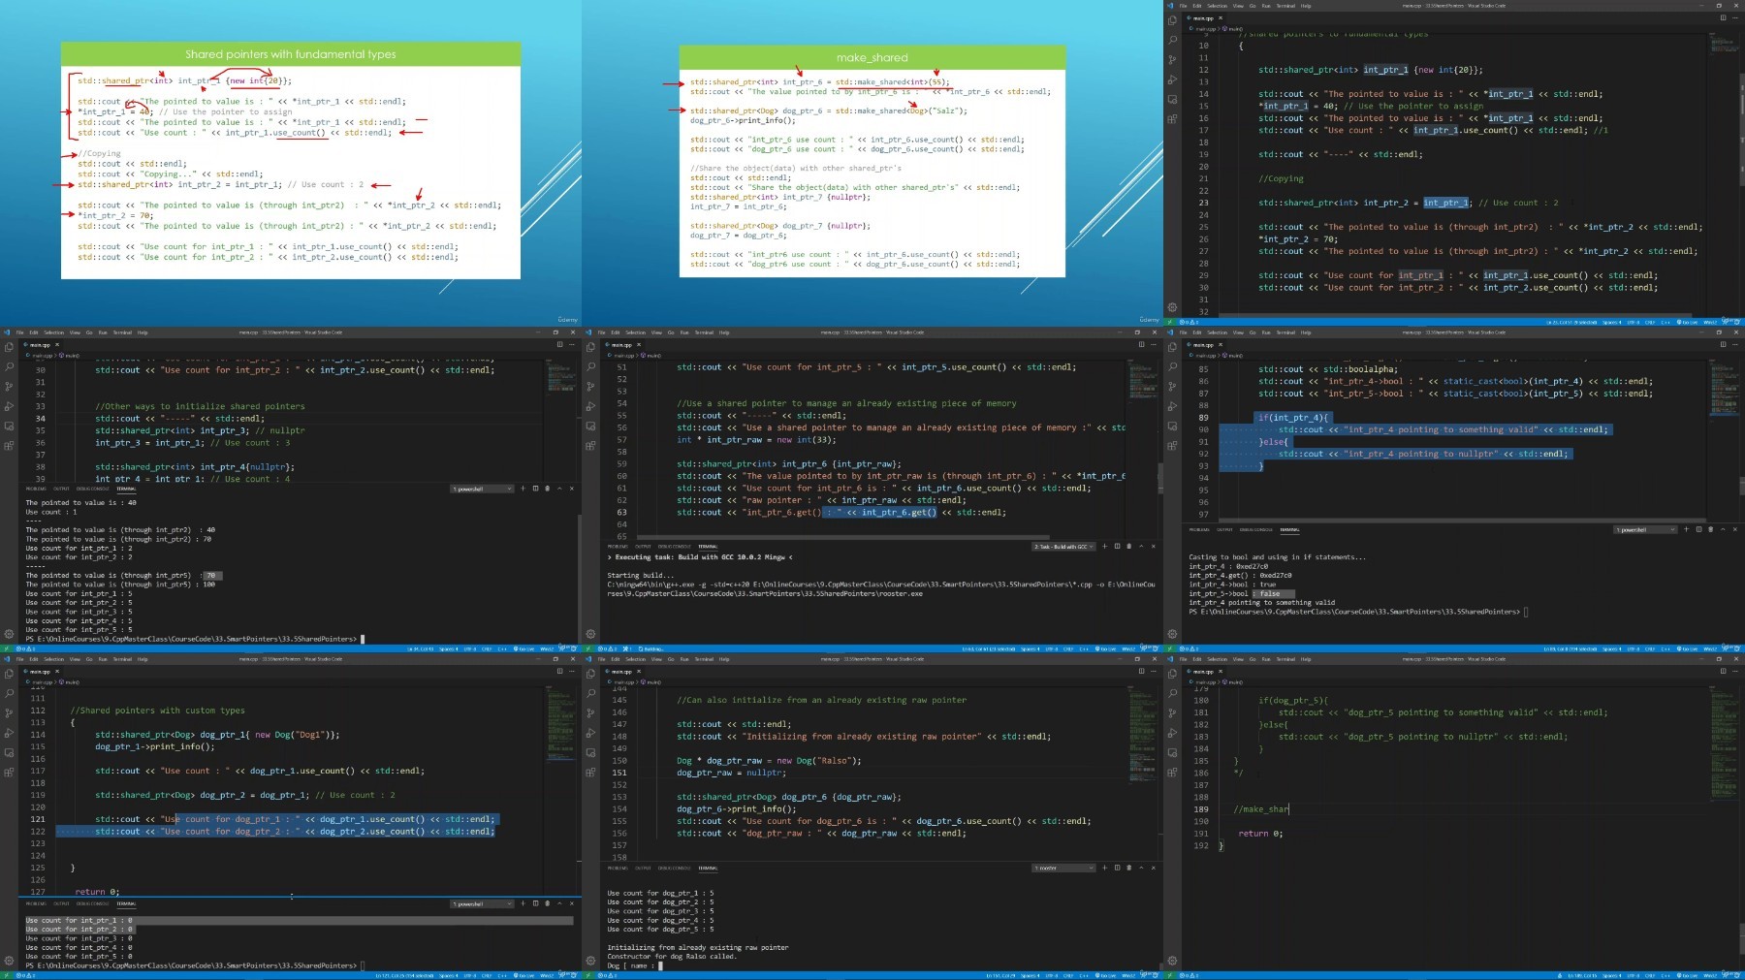Viewport: 1745px width, 980px height.
Task: Open the Help menu in the bottom-left frame
Action: point(143,659)
